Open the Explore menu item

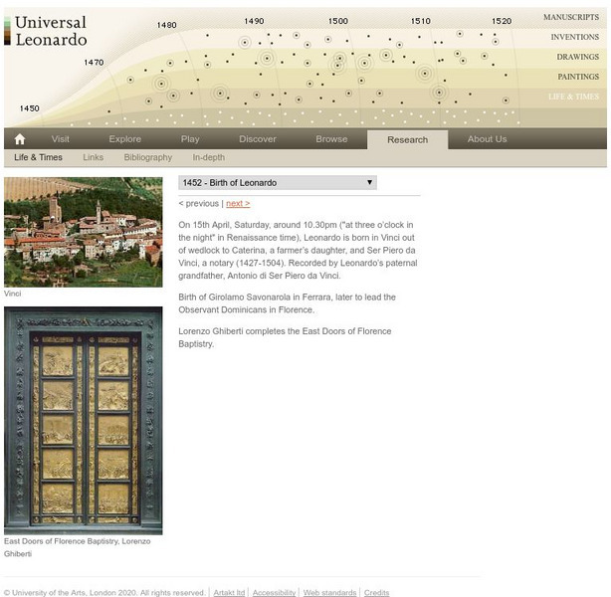click(125, 139)
